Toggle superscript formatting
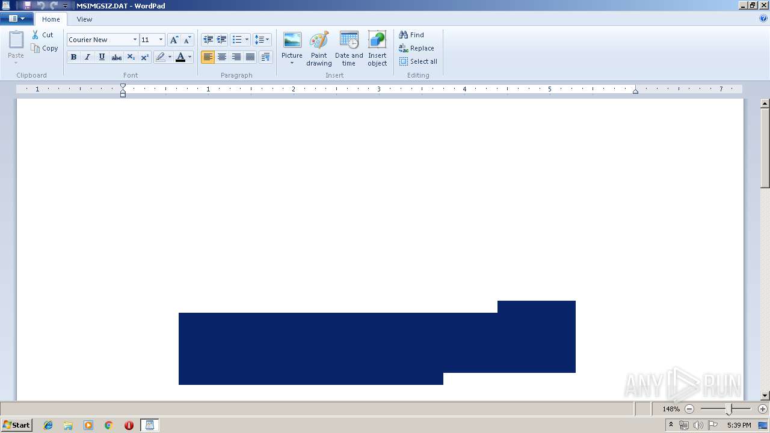The image size is (770, 433). [145, 57]
